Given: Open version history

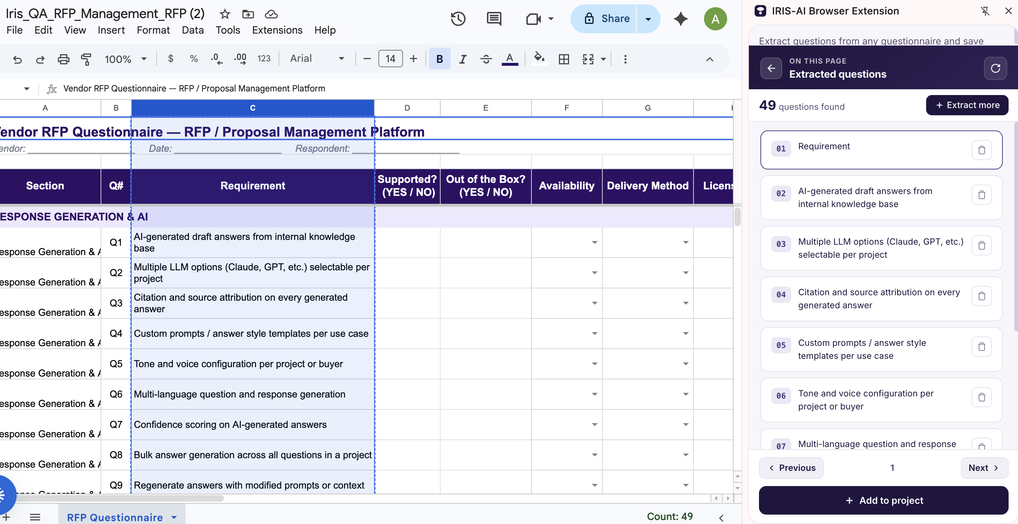Looking at the screenshot, I should (x=458, y=18).
